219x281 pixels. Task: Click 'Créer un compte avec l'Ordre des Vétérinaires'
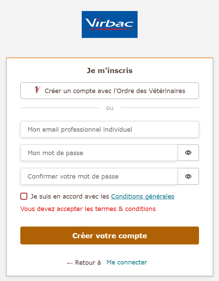[x=109, y=91]
